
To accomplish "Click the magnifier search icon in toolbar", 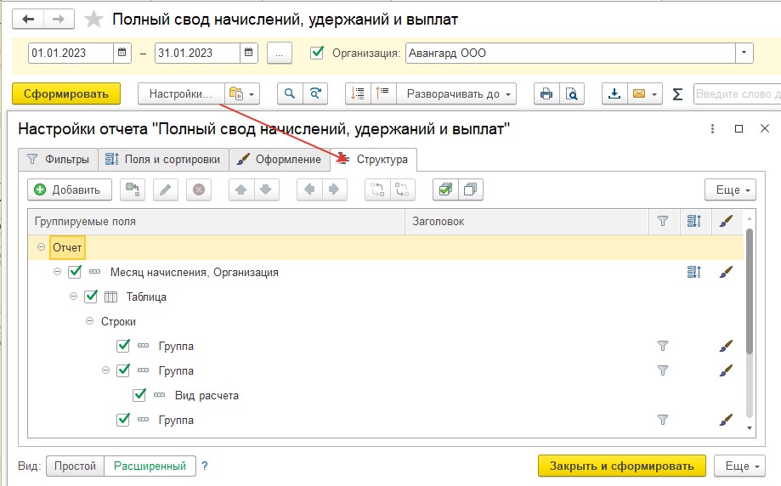I will [290, 93].
